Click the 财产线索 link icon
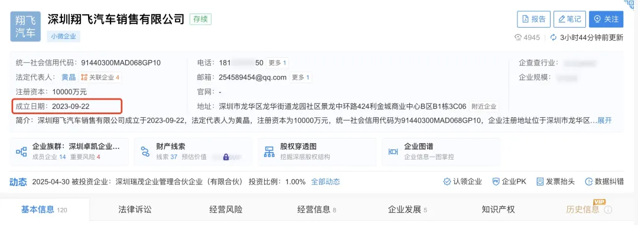This screenshot has height=225, width=638. tap(145, 151)
